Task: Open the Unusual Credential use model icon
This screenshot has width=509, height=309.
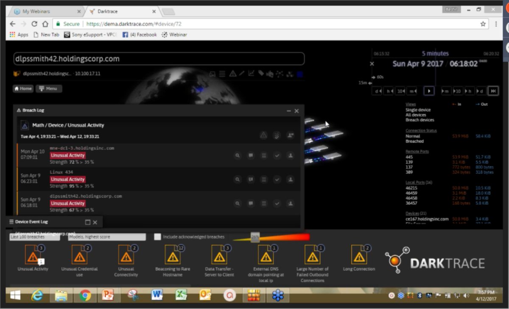Action: [79, 255]
